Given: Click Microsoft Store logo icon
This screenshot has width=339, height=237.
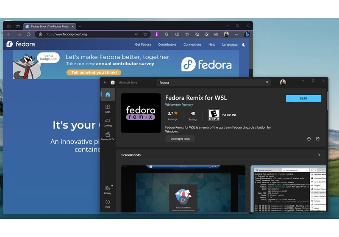Looking at the screenshot, I should click(113, 83).
